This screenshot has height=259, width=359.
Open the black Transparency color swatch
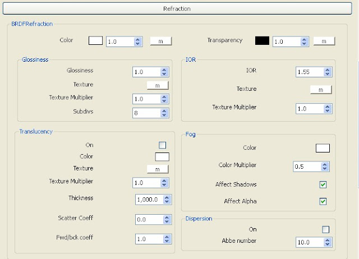(x=262, y=41)
